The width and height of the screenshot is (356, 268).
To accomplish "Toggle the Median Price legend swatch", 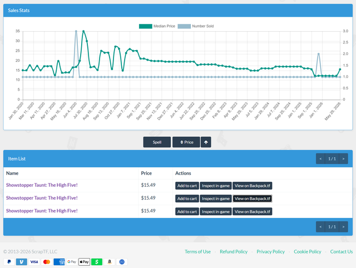I will click(146, 26).
